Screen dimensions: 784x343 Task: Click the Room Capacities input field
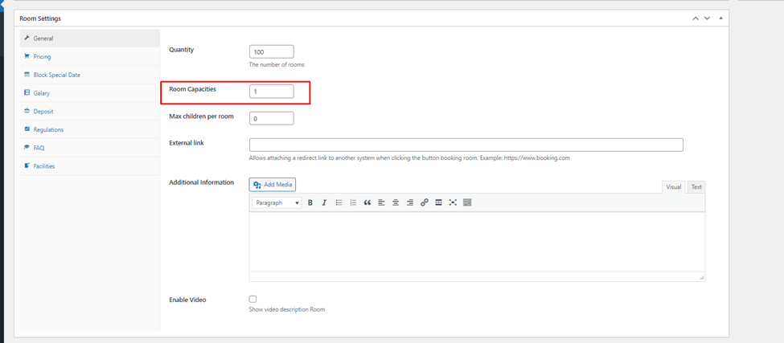[x=271, y=92]
